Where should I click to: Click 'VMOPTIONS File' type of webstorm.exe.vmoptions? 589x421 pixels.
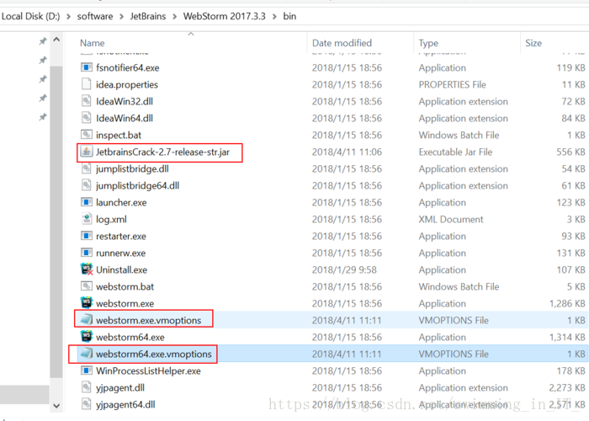pyautogui.click(x=454, y=320)
